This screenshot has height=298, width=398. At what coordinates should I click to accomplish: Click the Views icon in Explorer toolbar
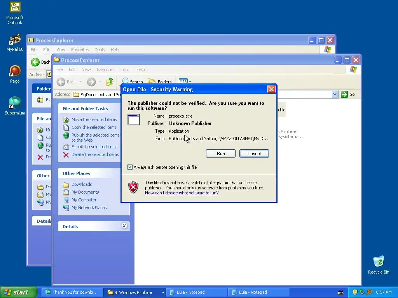pos(183,81)
